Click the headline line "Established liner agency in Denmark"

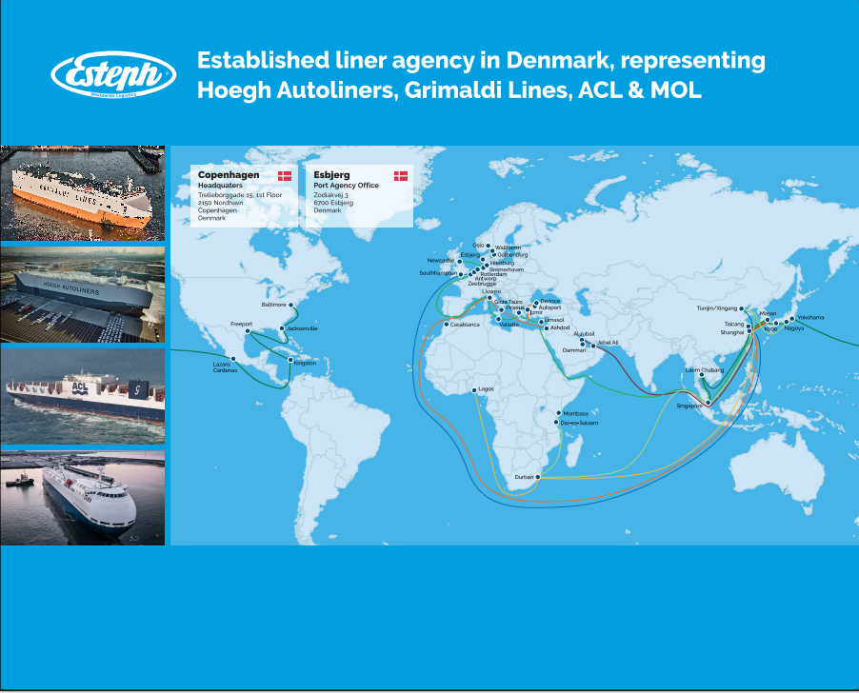[481, 60]
